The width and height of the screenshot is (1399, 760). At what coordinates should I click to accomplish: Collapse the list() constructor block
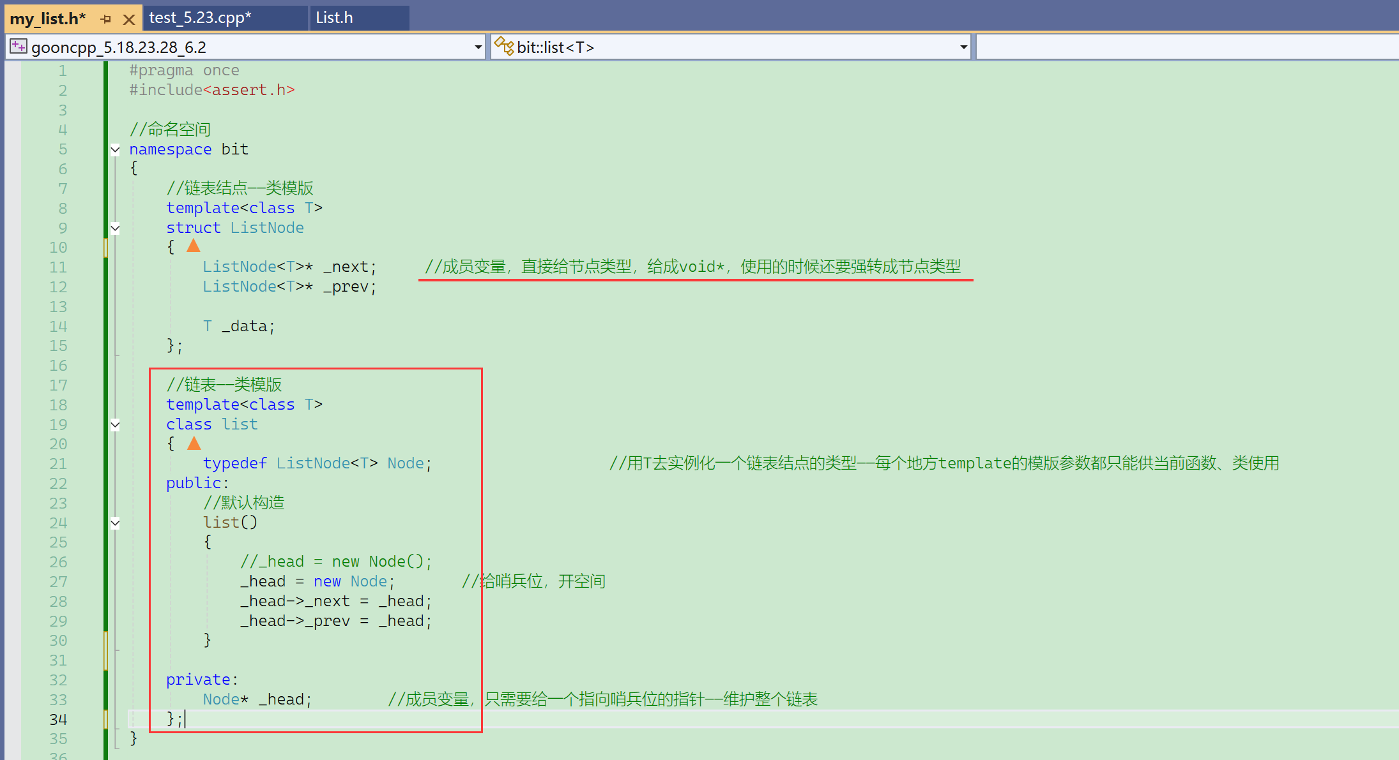[x=115, y=523]
